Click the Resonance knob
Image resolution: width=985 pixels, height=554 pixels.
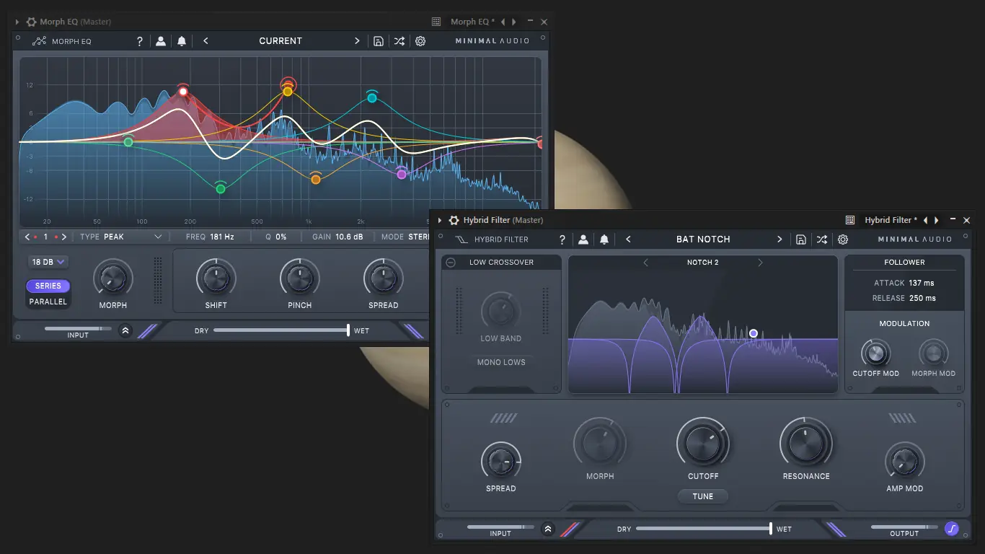(806, 443)
